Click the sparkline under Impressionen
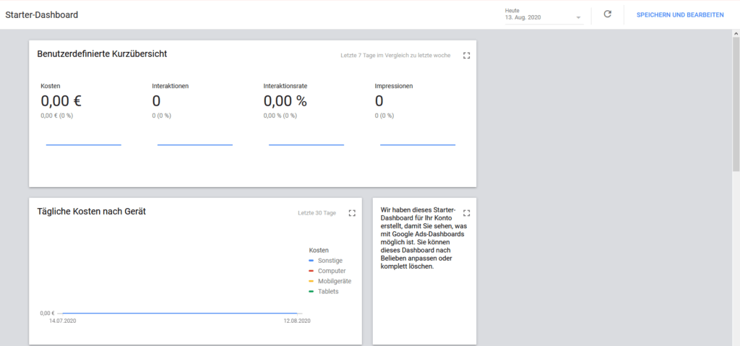 pos(418,144)
